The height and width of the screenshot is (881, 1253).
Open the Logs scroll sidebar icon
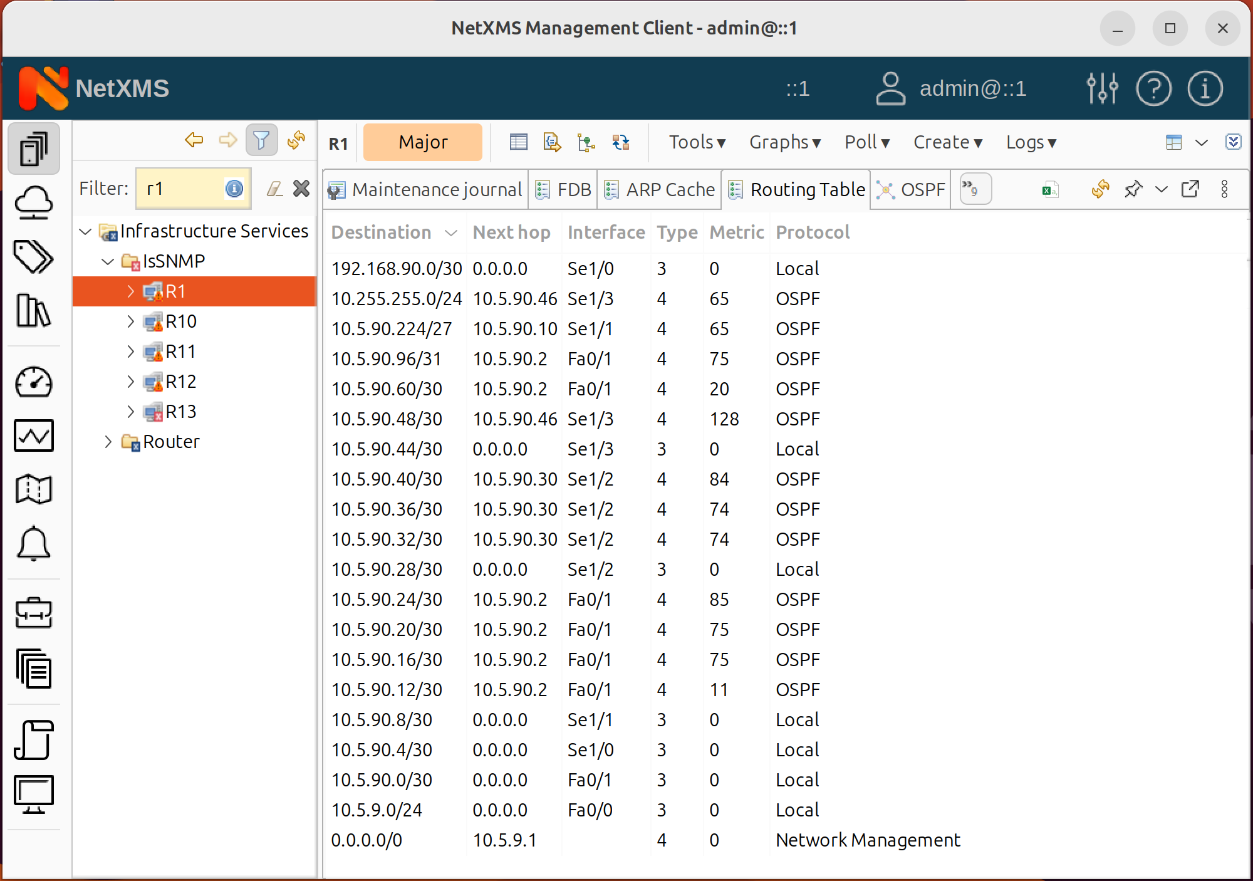[34, 740]
